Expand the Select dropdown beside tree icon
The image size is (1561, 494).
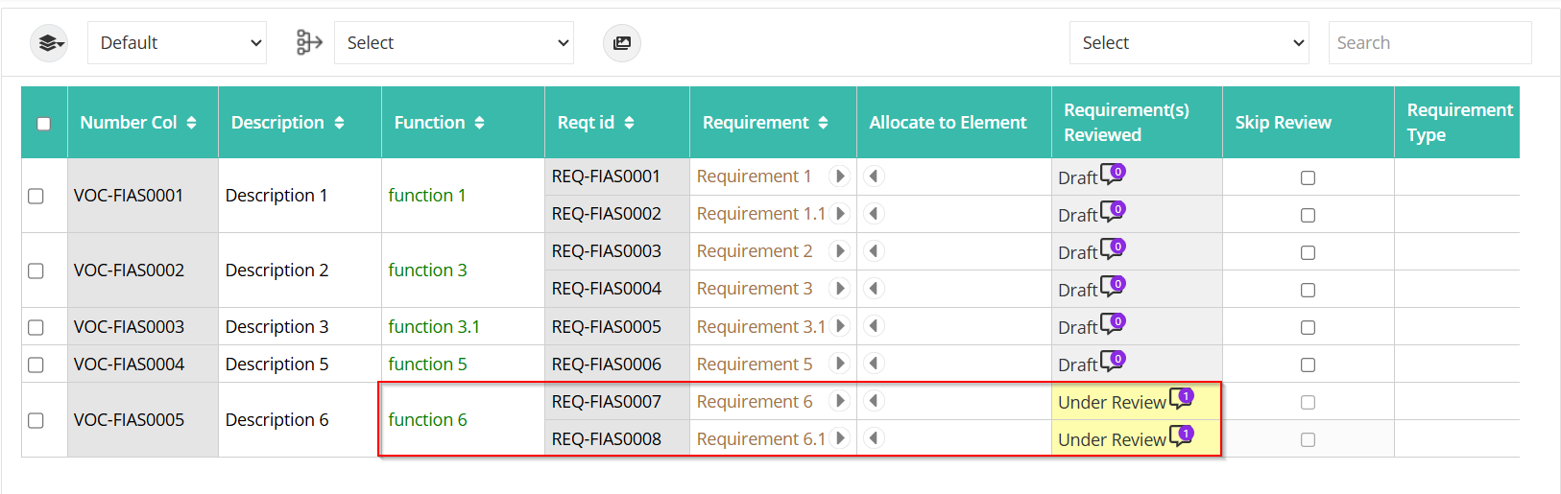pos(454,43)
